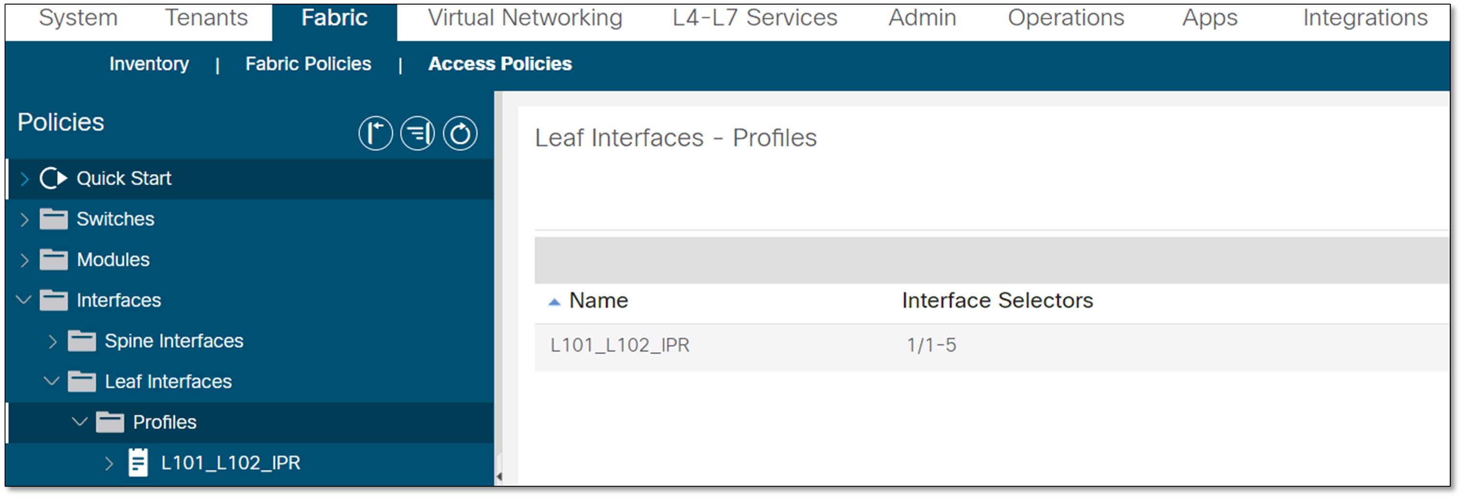Open the Inventory section
1463x498 pixels.
pos(149,64)
